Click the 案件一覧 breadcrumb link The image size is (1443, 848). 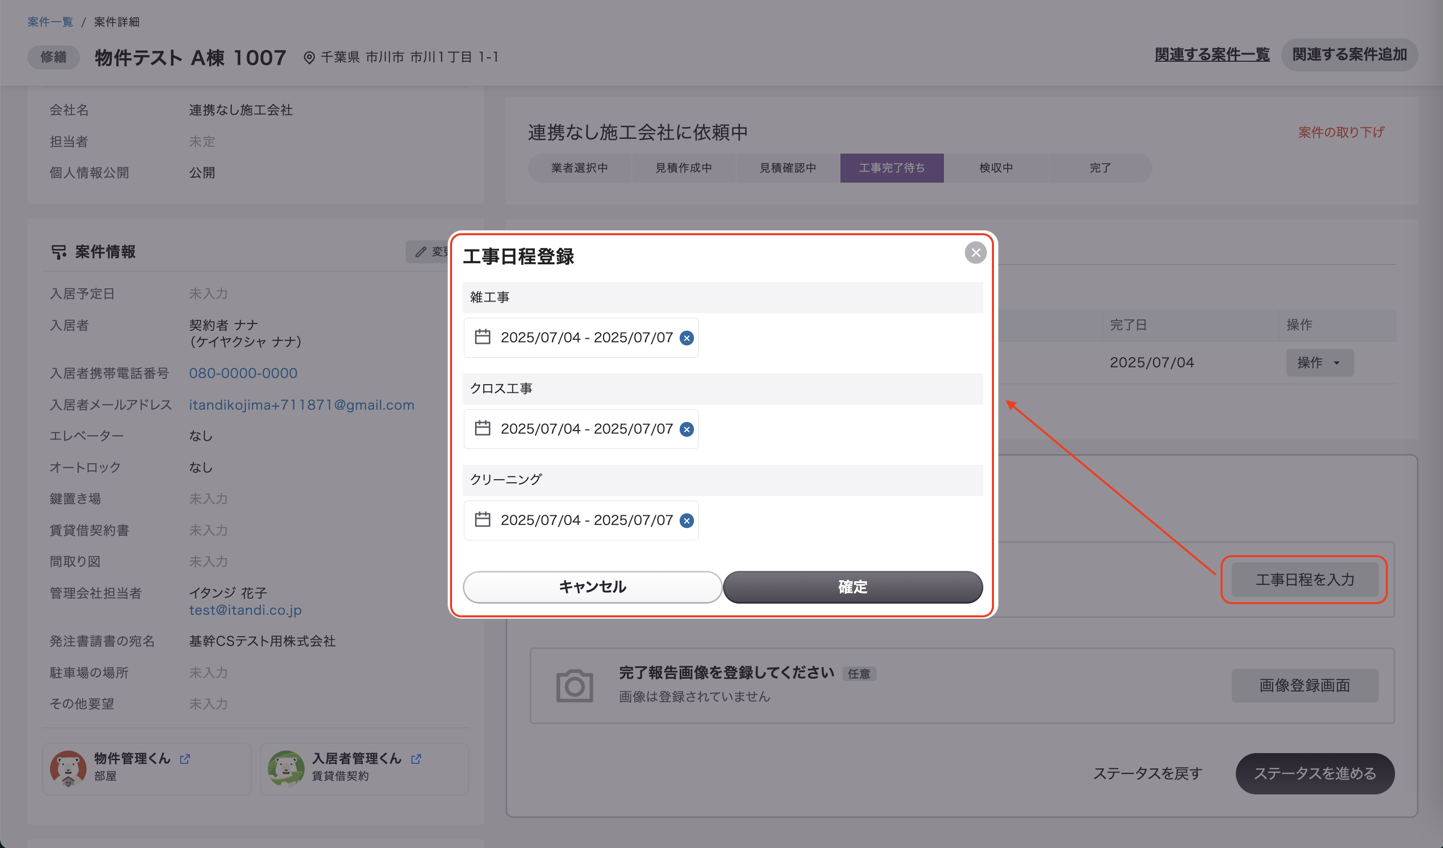tap(51, 22)
